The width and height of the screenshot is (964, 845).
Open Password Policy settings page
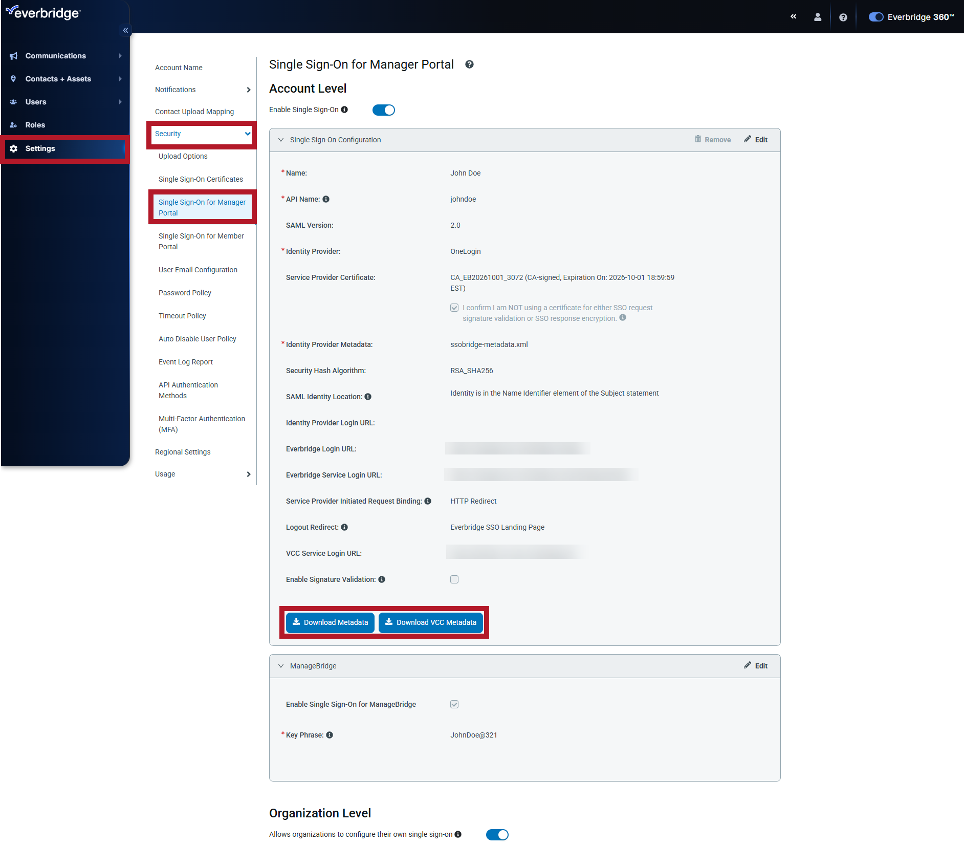185,293
